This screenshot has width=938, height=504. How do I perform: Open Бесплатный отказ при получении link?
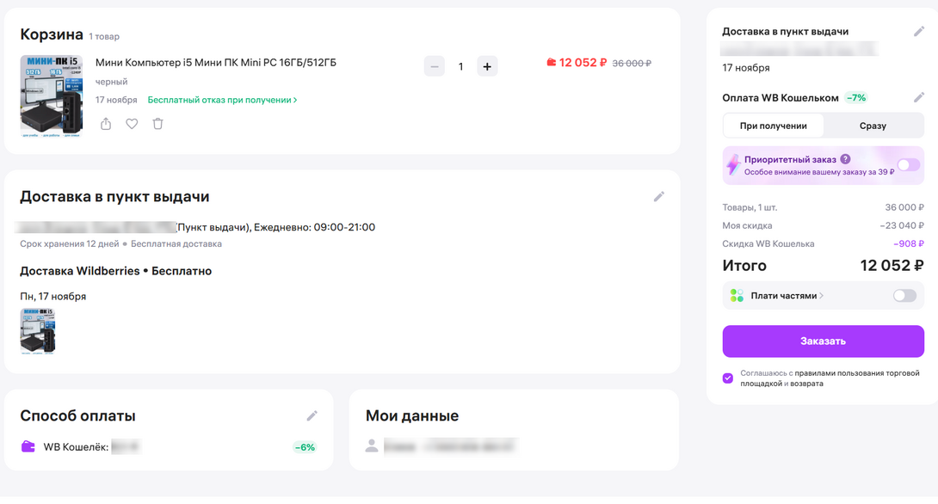click(x=222, y=100)
